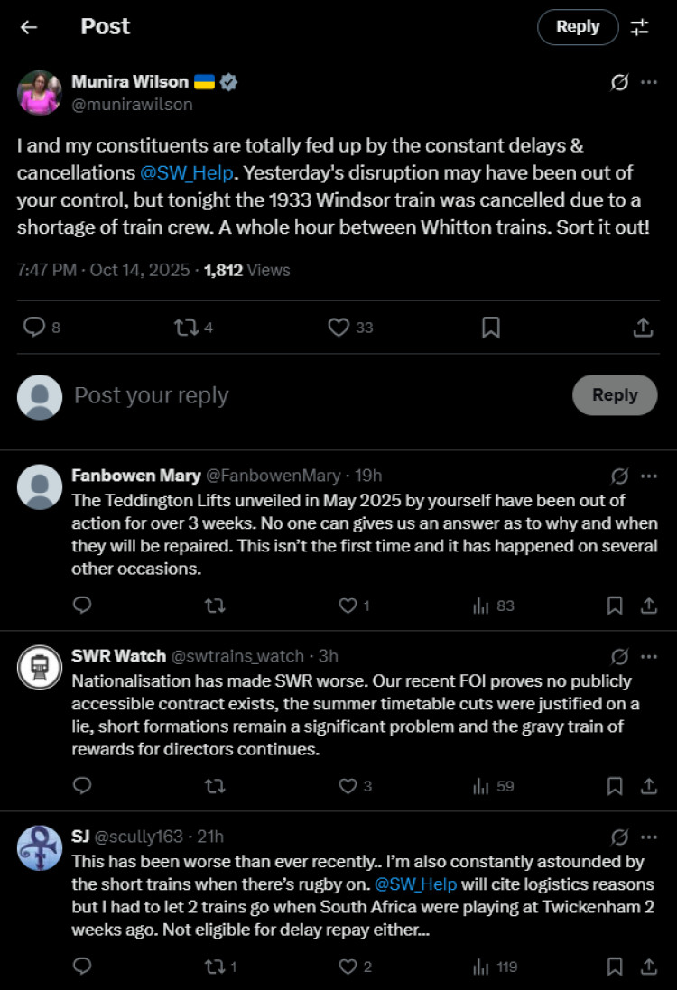Open reply filter settings icon in header
677x990 pixels.
tap(640, 27)
